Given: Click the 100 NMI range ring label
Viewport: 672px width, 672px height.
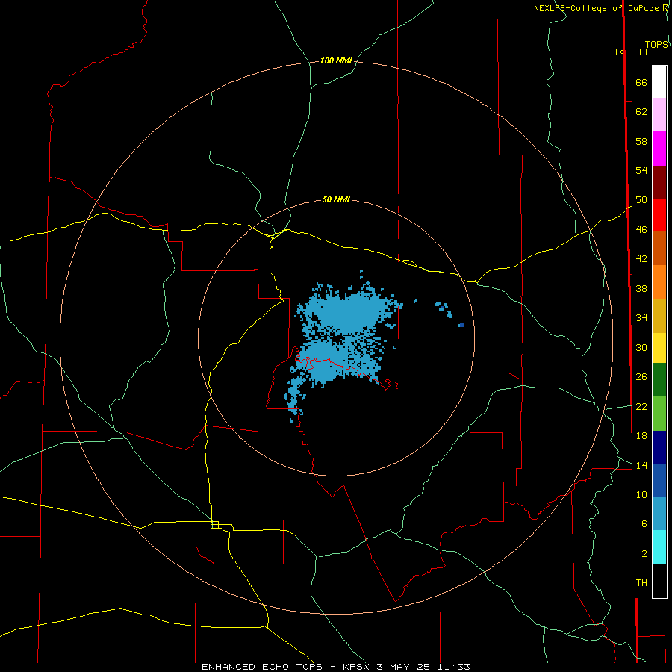Looking at the screenshot, I should 336,61.
